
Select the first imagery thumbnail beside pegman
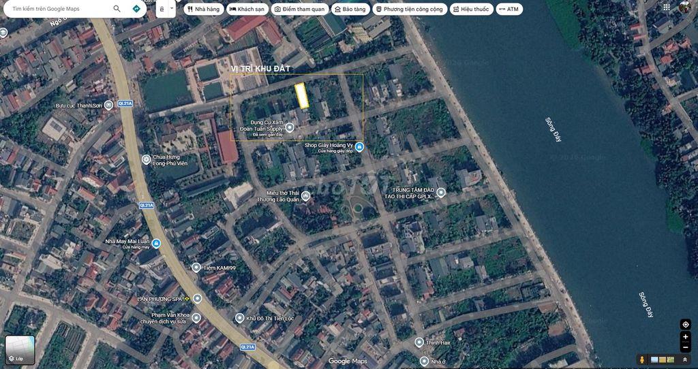click(x=654, y=359)
